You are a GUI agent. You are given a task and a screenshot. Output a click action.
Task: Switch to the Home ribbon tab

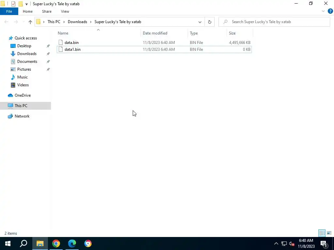click(28, 11)
